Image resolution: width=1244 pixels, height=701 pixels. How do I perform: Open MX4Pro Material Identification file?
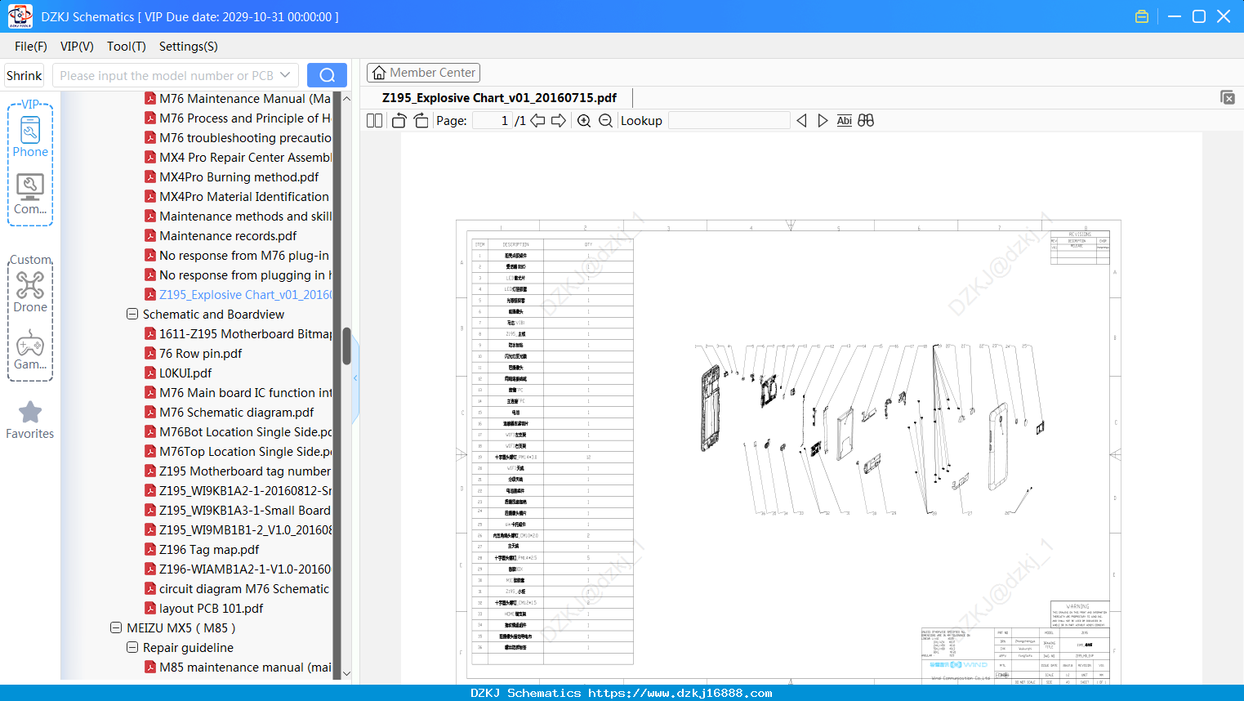[237, 197]
